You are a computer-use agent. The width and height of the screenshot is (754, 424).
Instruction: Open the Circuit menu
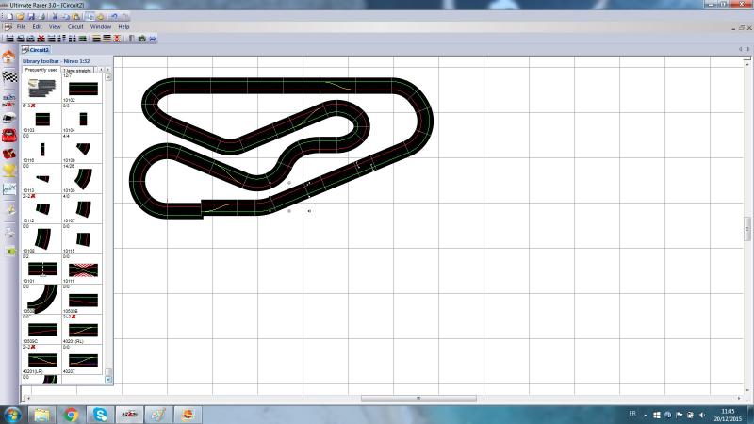(75, 27)
